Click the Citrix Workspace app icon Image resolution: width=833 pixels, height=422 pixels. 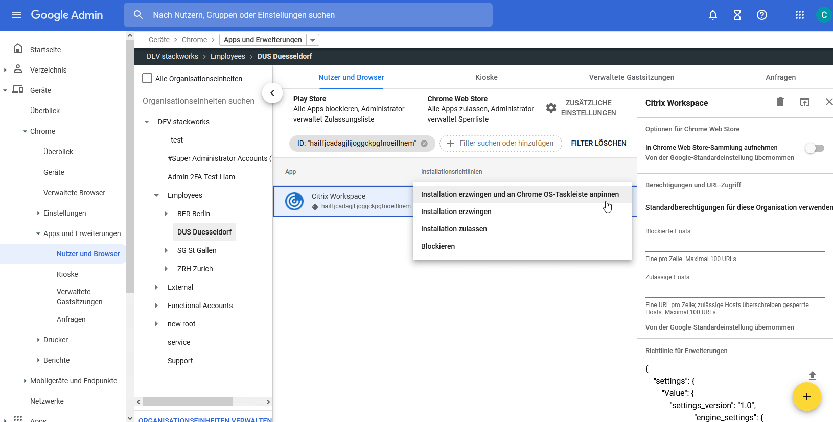coord(294,201)
